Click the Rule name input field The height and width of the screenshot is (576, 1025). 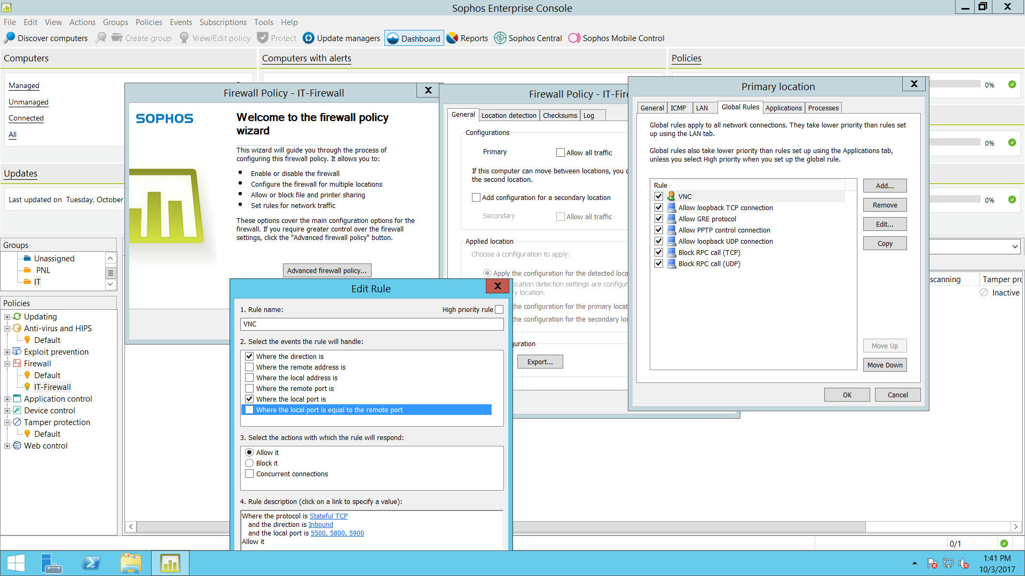(x=372, y=324)
